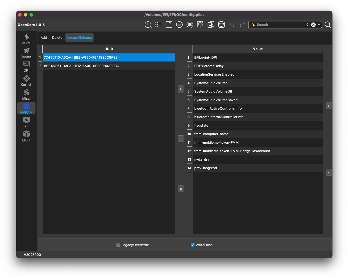The height and width of the screenshot is (279, 348).
Task: Switch to the Add tab
Action: pos(44,38)
